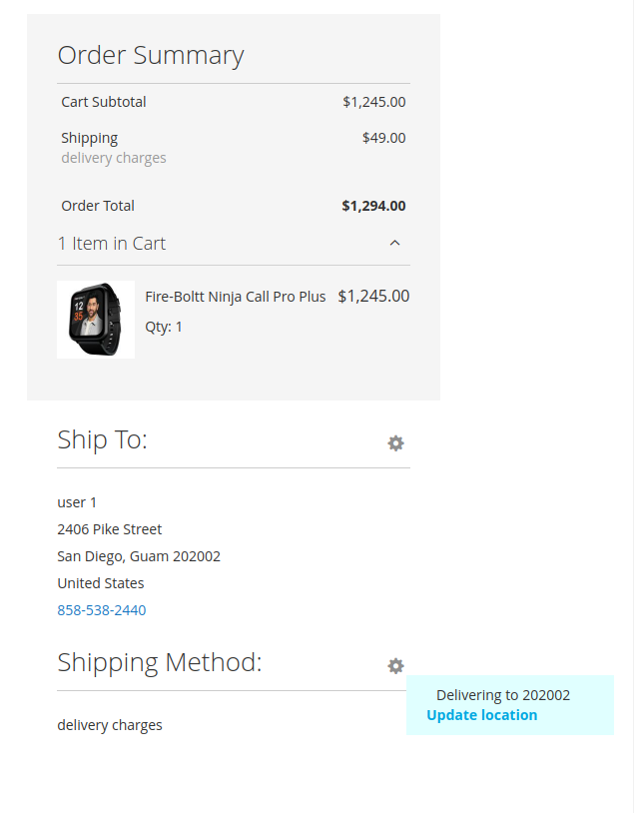Click the "San Diego, Guam 202002" line
634x813 pixels.
click(139, 556)
